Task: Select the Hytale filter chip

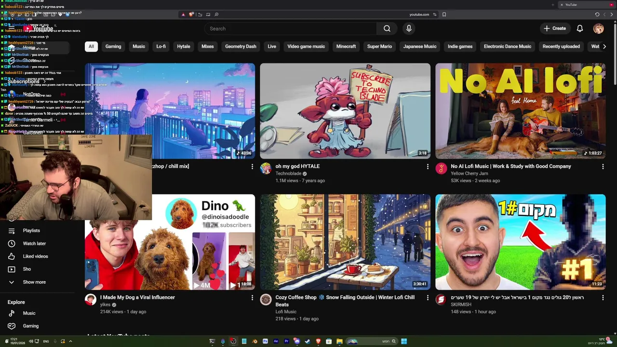Action: pos(184,46)
